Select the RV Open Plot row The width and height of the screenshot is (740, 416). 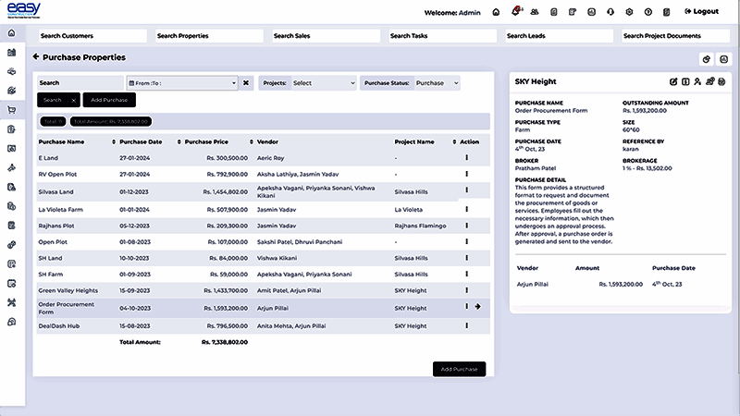[x=263, y=174]
